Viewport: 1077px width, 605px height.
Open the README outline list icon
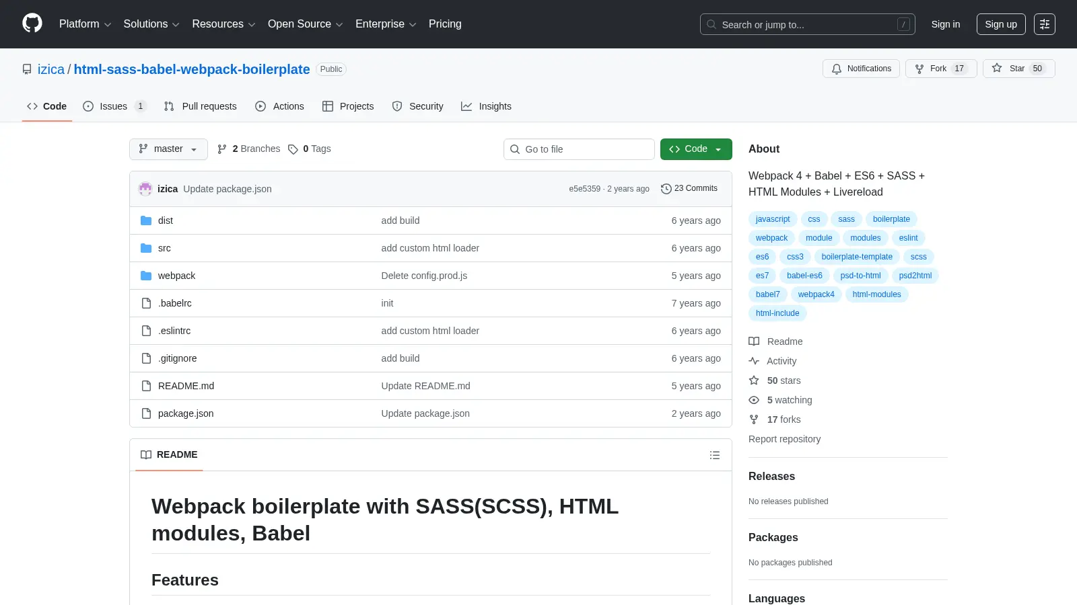coord(715,455)
